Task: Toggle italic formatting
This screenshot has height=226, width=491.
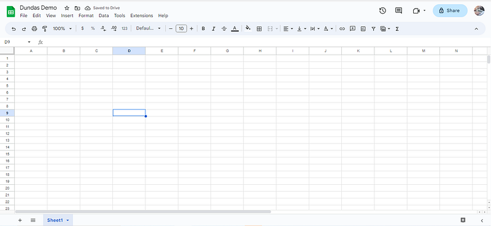Action: coord(214,28)
